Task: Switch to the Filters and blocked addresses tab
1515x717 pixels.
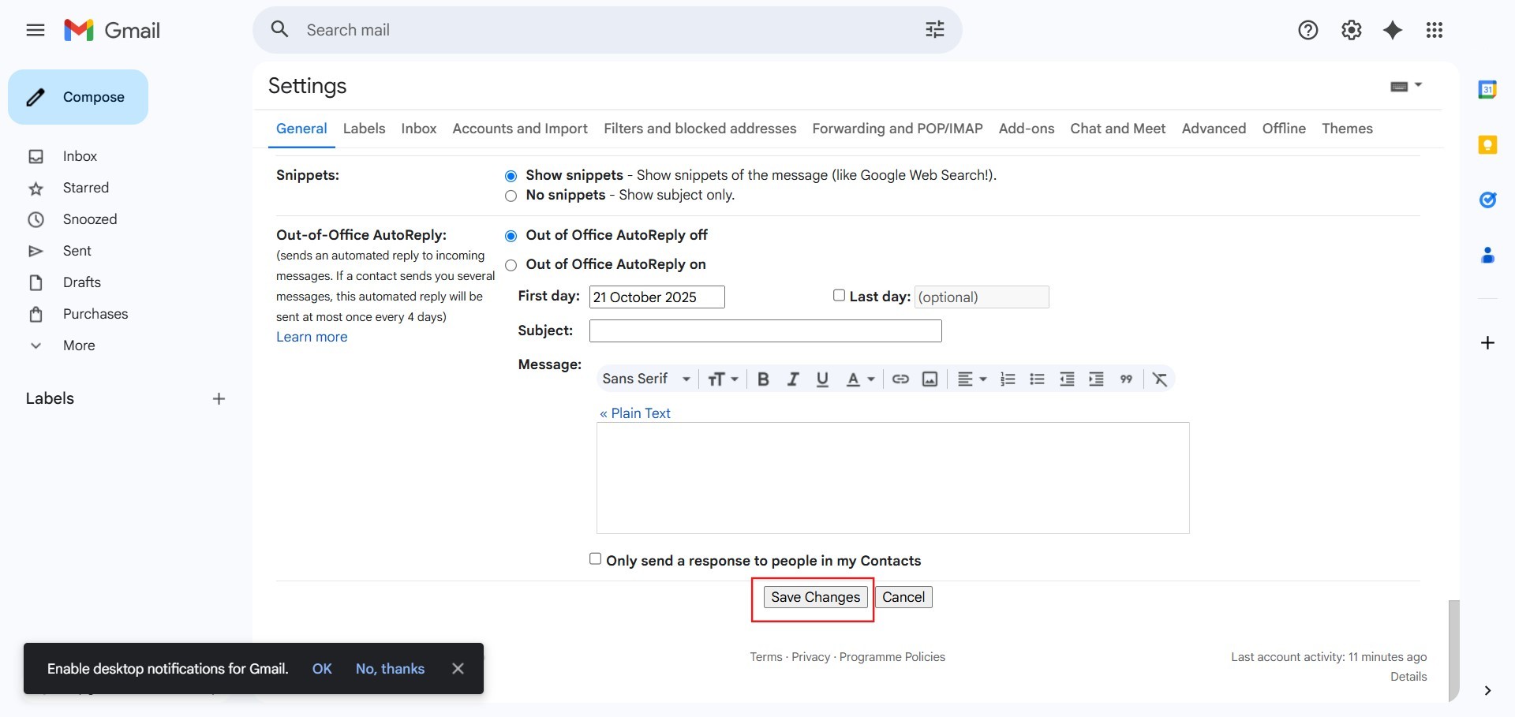Action: [x=699, y=129]
